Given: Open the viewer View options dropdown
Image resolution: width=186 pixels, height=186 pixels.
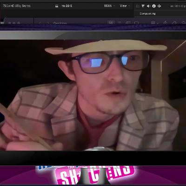Looking at the screenshot, I should click(125, 6).
